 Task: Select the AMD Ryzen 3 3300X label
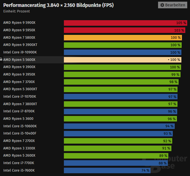point(19,148)
